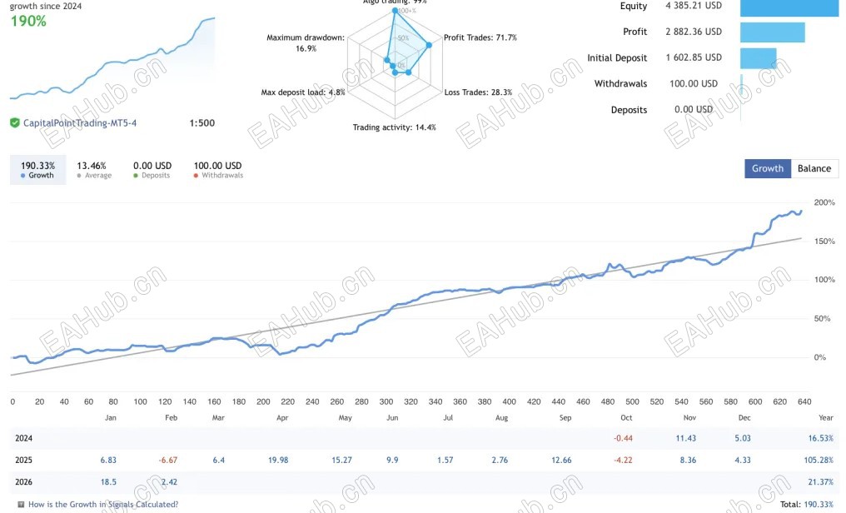Screen dimensions: 846x513
Task: Click the Profit Trades point on radar chart
Action: point(430,45)
